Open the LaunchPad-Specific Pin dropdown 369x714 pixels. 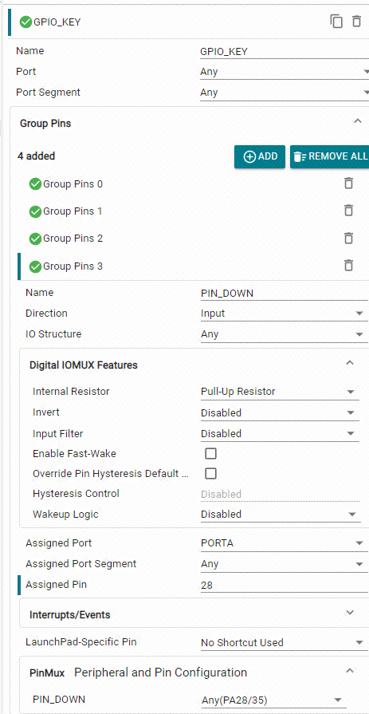(284, 643)
